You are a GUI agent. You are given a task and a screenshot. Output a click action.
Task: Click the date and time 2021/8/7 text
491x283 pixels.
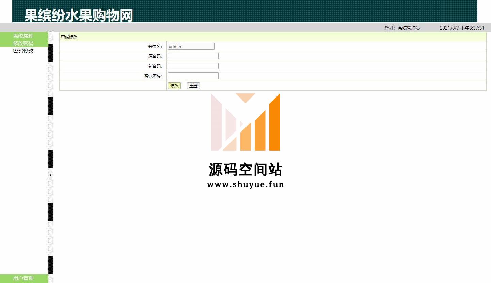tap(462, 28)
